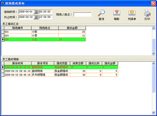Click detail table scroll up arrow

tap(154, 63)
